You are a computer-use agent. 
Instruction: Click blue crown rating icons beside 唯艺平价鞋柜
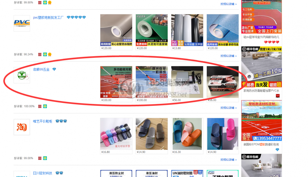tap(61, 121)
